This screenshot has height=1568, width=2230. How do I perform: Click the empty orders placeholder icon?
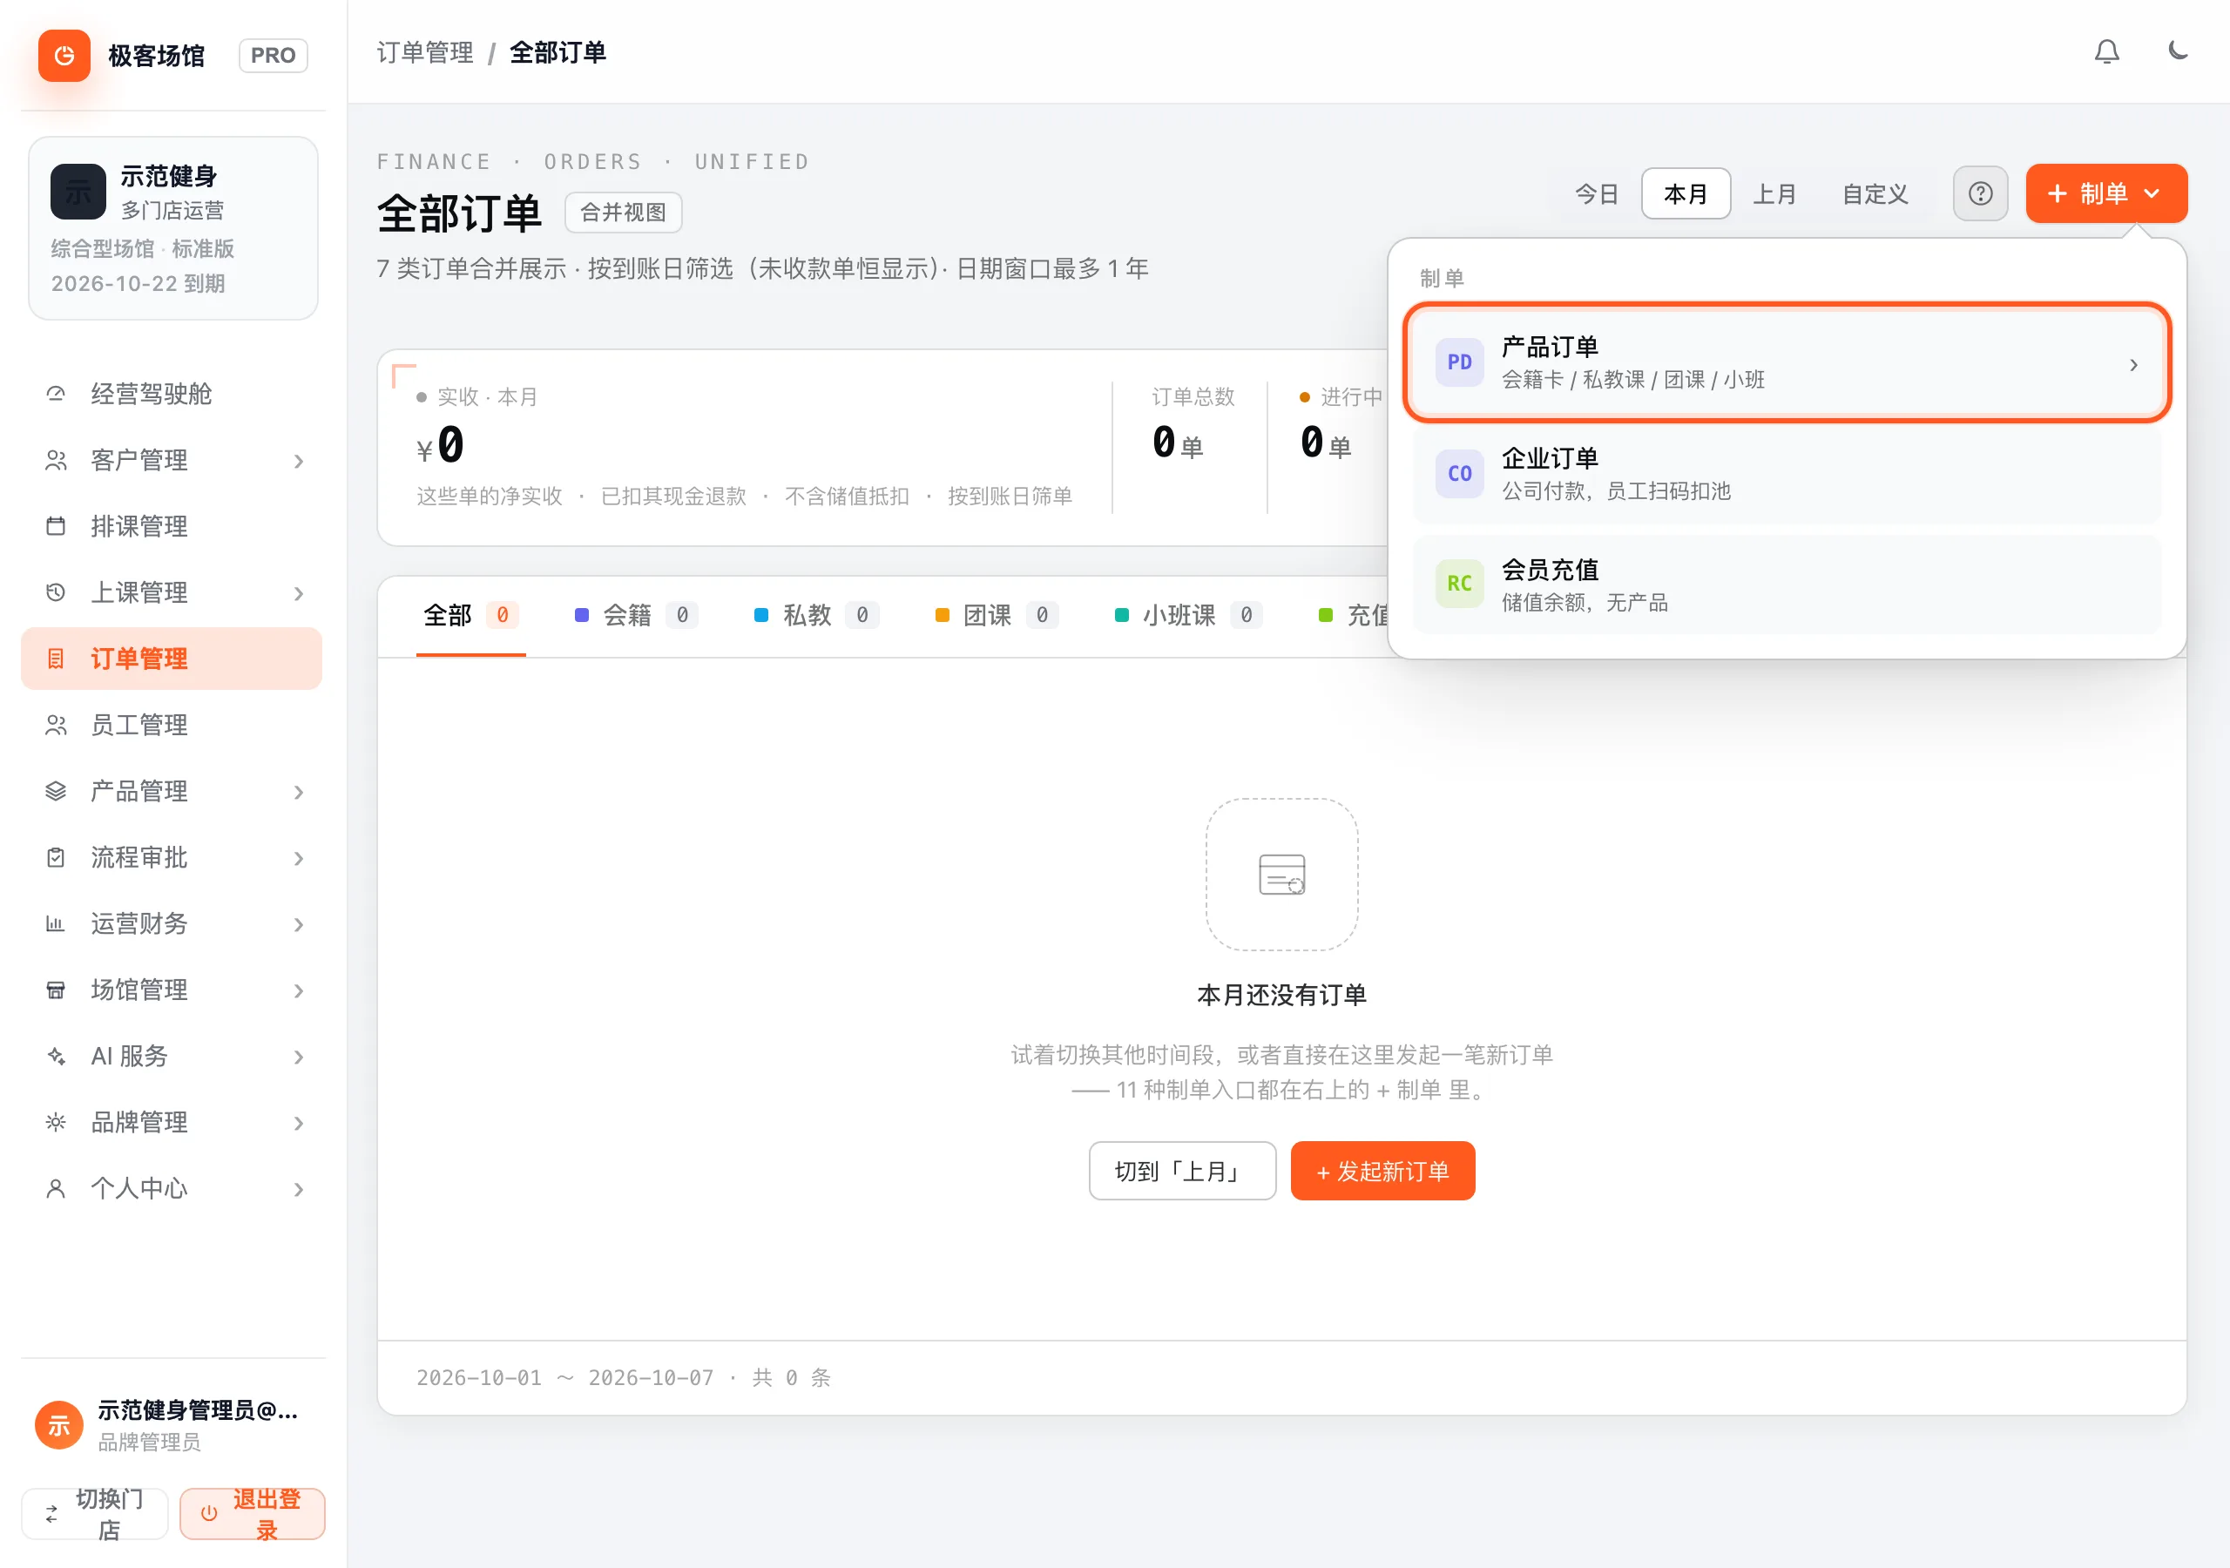coord(1281,875)
